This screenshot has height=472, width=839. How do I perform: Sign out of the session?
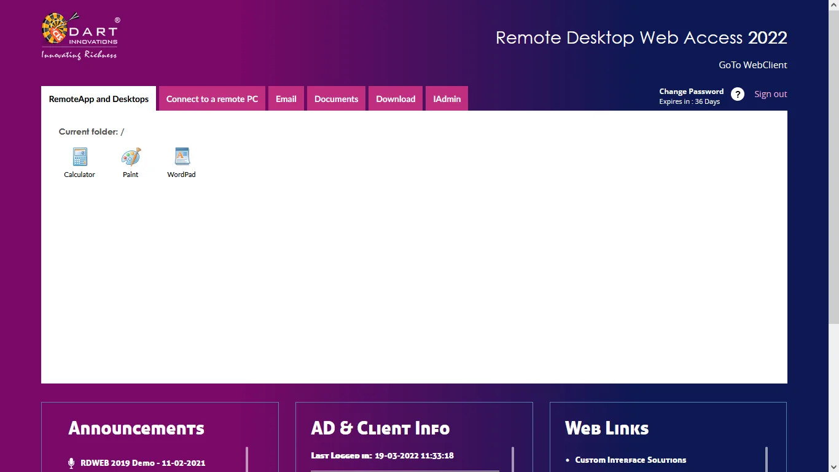(x=771, y=94)
